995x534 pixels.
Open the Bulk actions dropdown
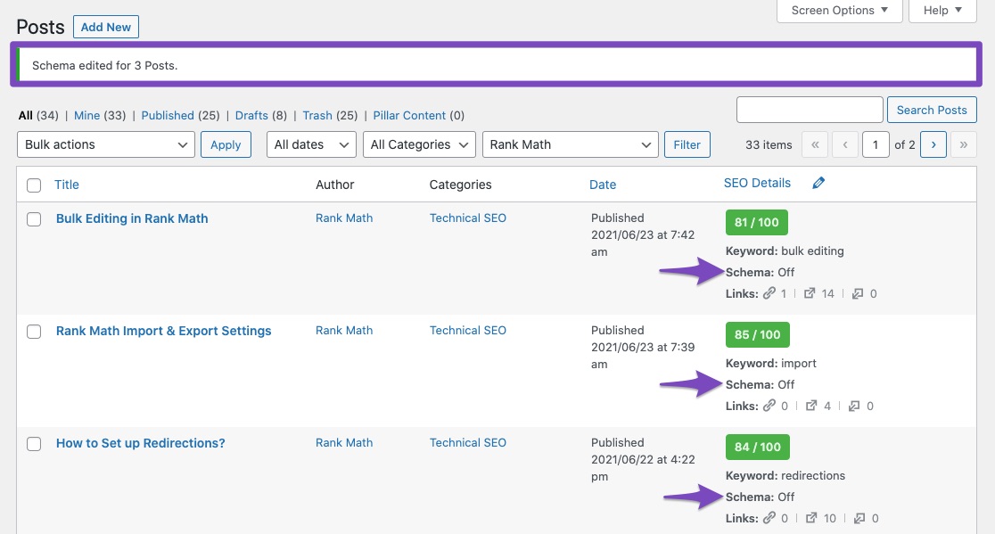click(106, 144)
